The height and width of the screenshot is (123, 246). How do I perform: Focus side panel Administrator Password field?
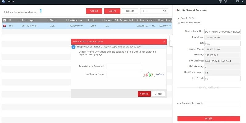click(x=222, y=103)
